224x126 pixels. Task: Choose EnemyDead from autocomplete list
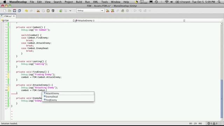68,97
